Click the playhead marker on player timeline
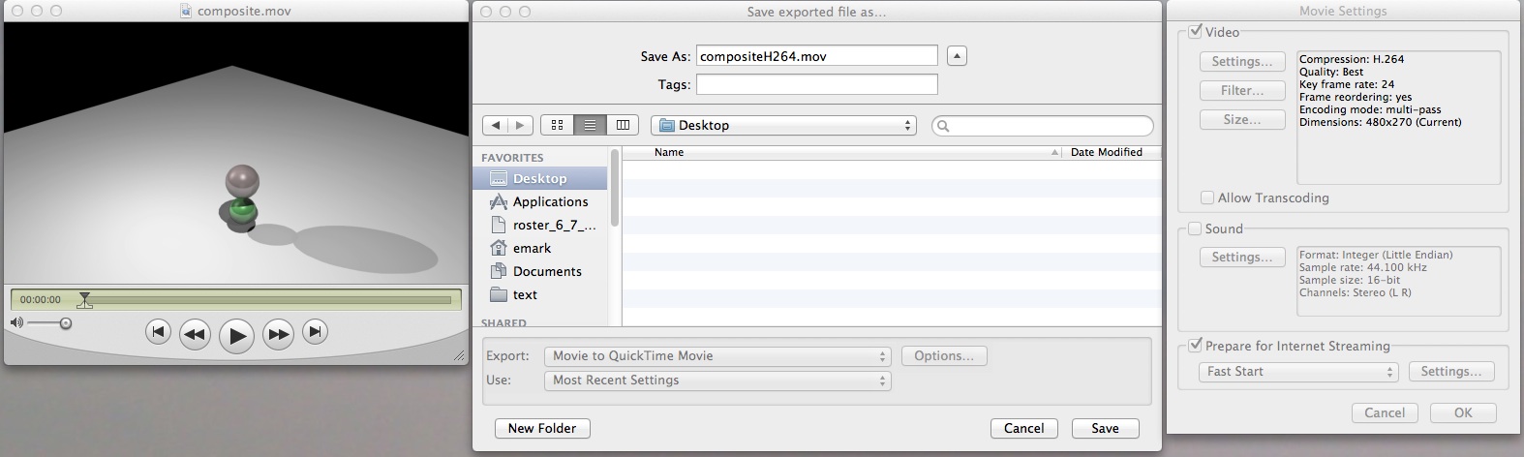Viewport: 1524px width, 457px height. (x=85, y=300)
